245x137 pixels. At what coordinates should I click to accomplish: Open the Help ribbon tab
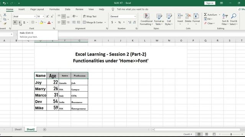click(101, 9)
